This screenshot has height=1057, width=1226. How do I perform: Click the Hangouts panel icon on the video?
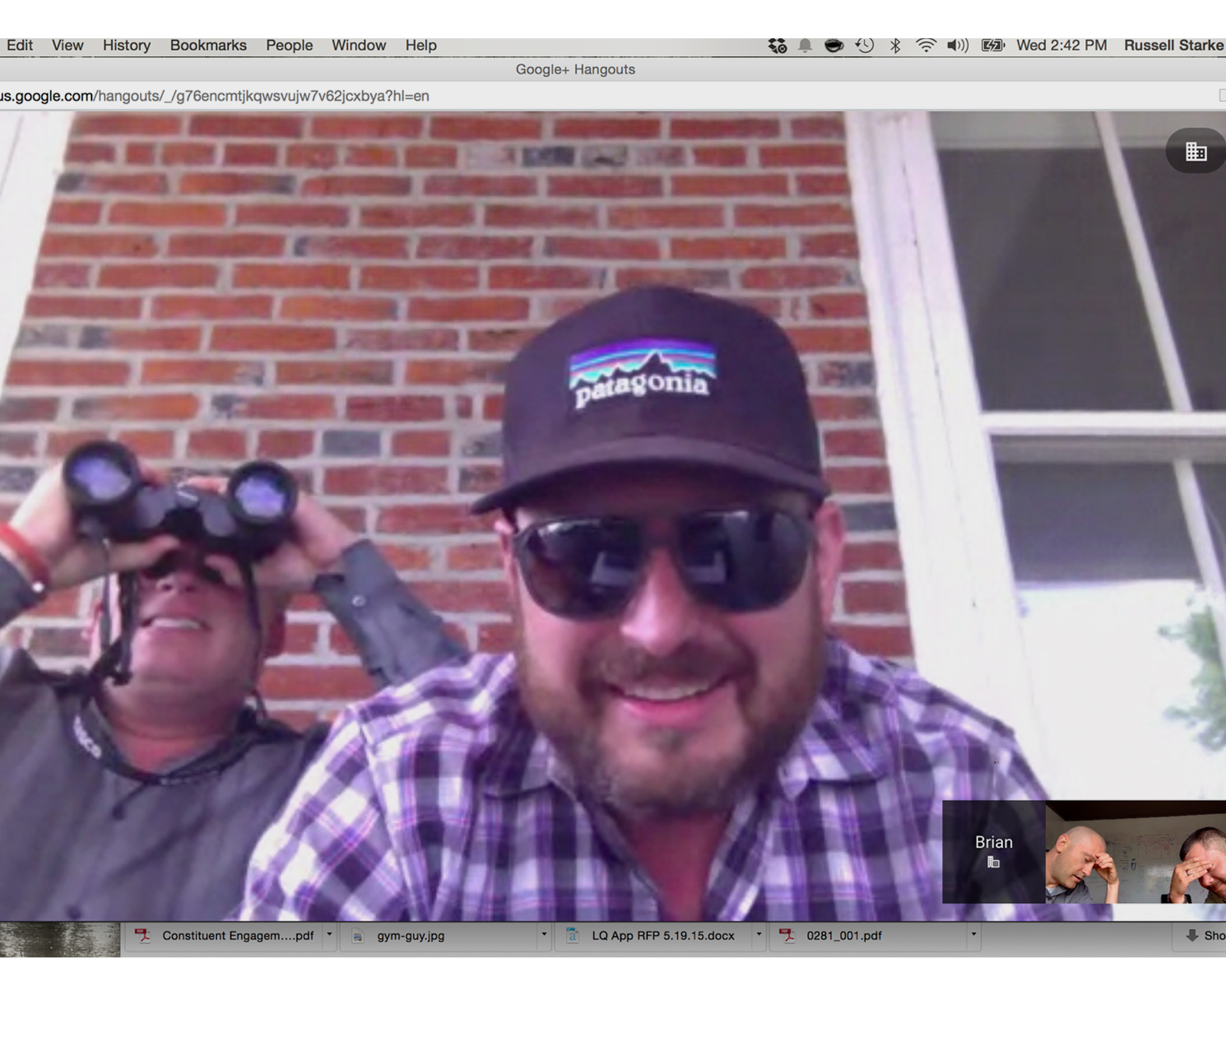point(1196,151)
